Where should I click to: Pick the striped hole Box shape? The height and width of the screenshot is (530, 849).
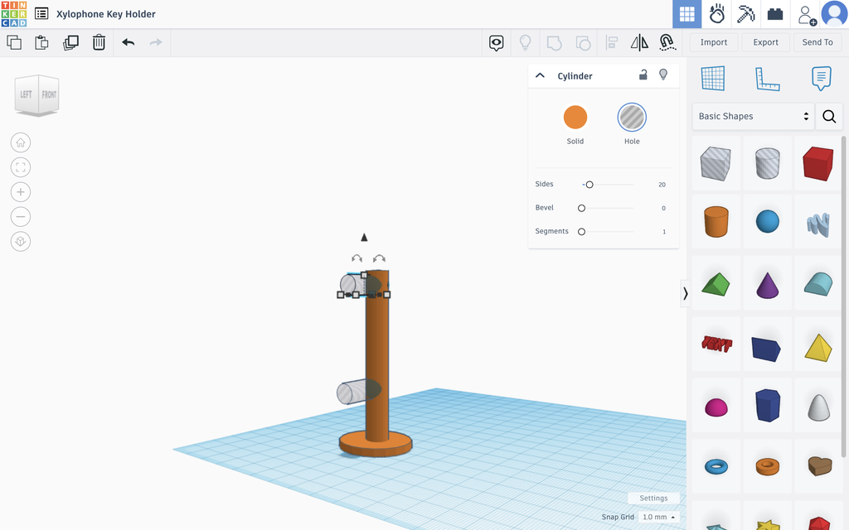point(716,163)
